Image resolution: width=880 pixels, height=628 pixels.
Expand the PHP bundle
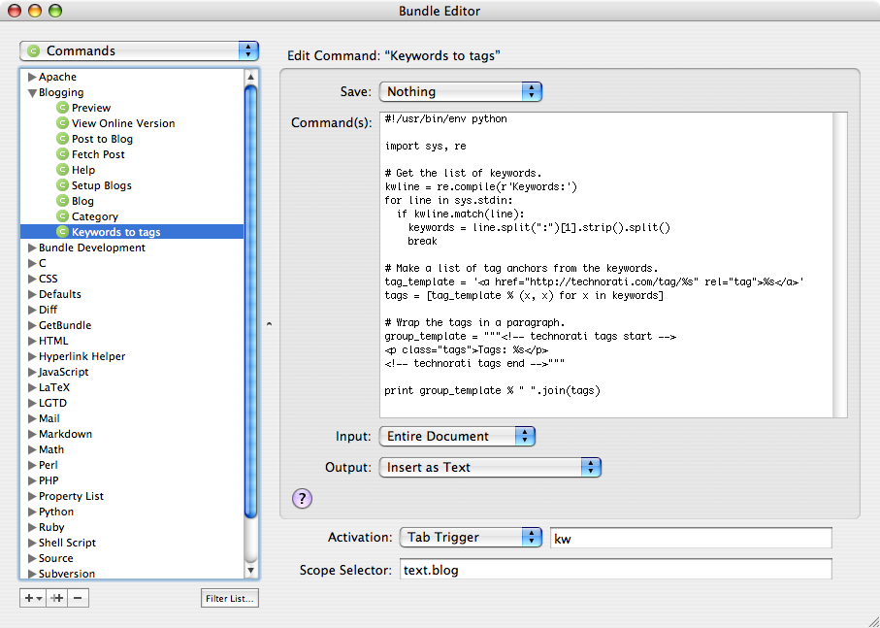tap(32, 480)
